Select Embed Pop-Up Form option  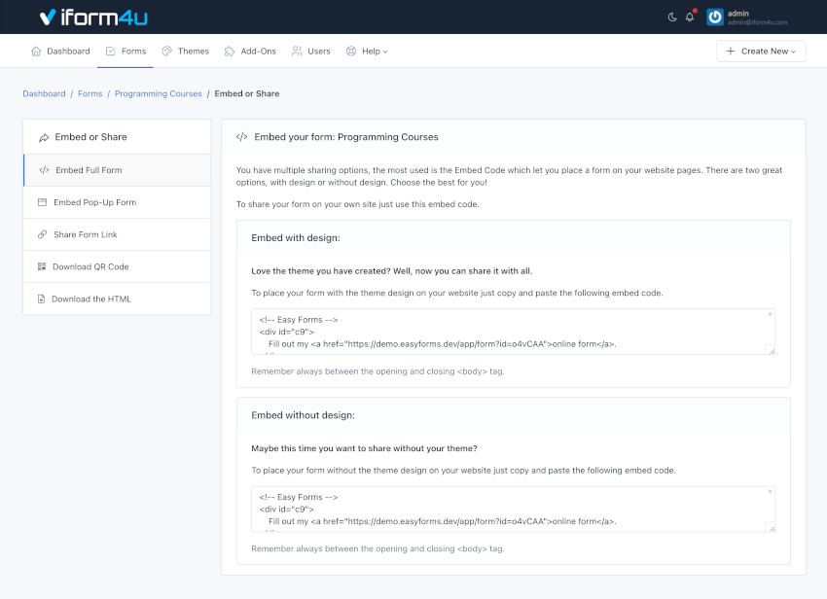point(95,202)
